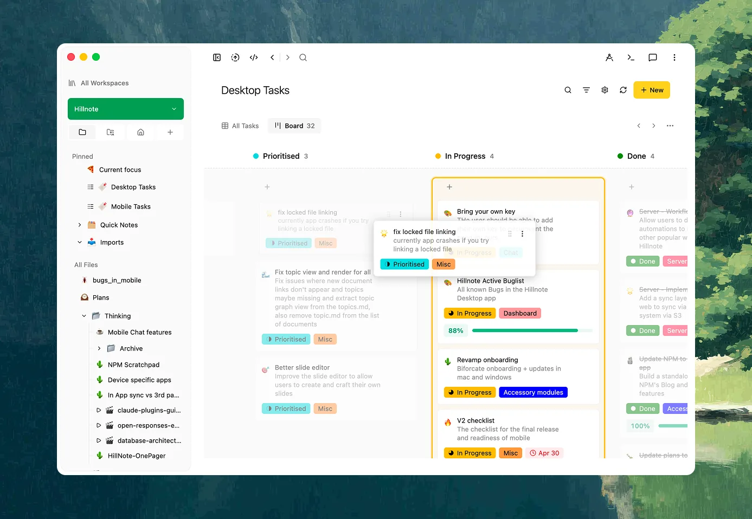Select the folder view in sidebar
Viewport: 752px width, 519px height.
82,132
